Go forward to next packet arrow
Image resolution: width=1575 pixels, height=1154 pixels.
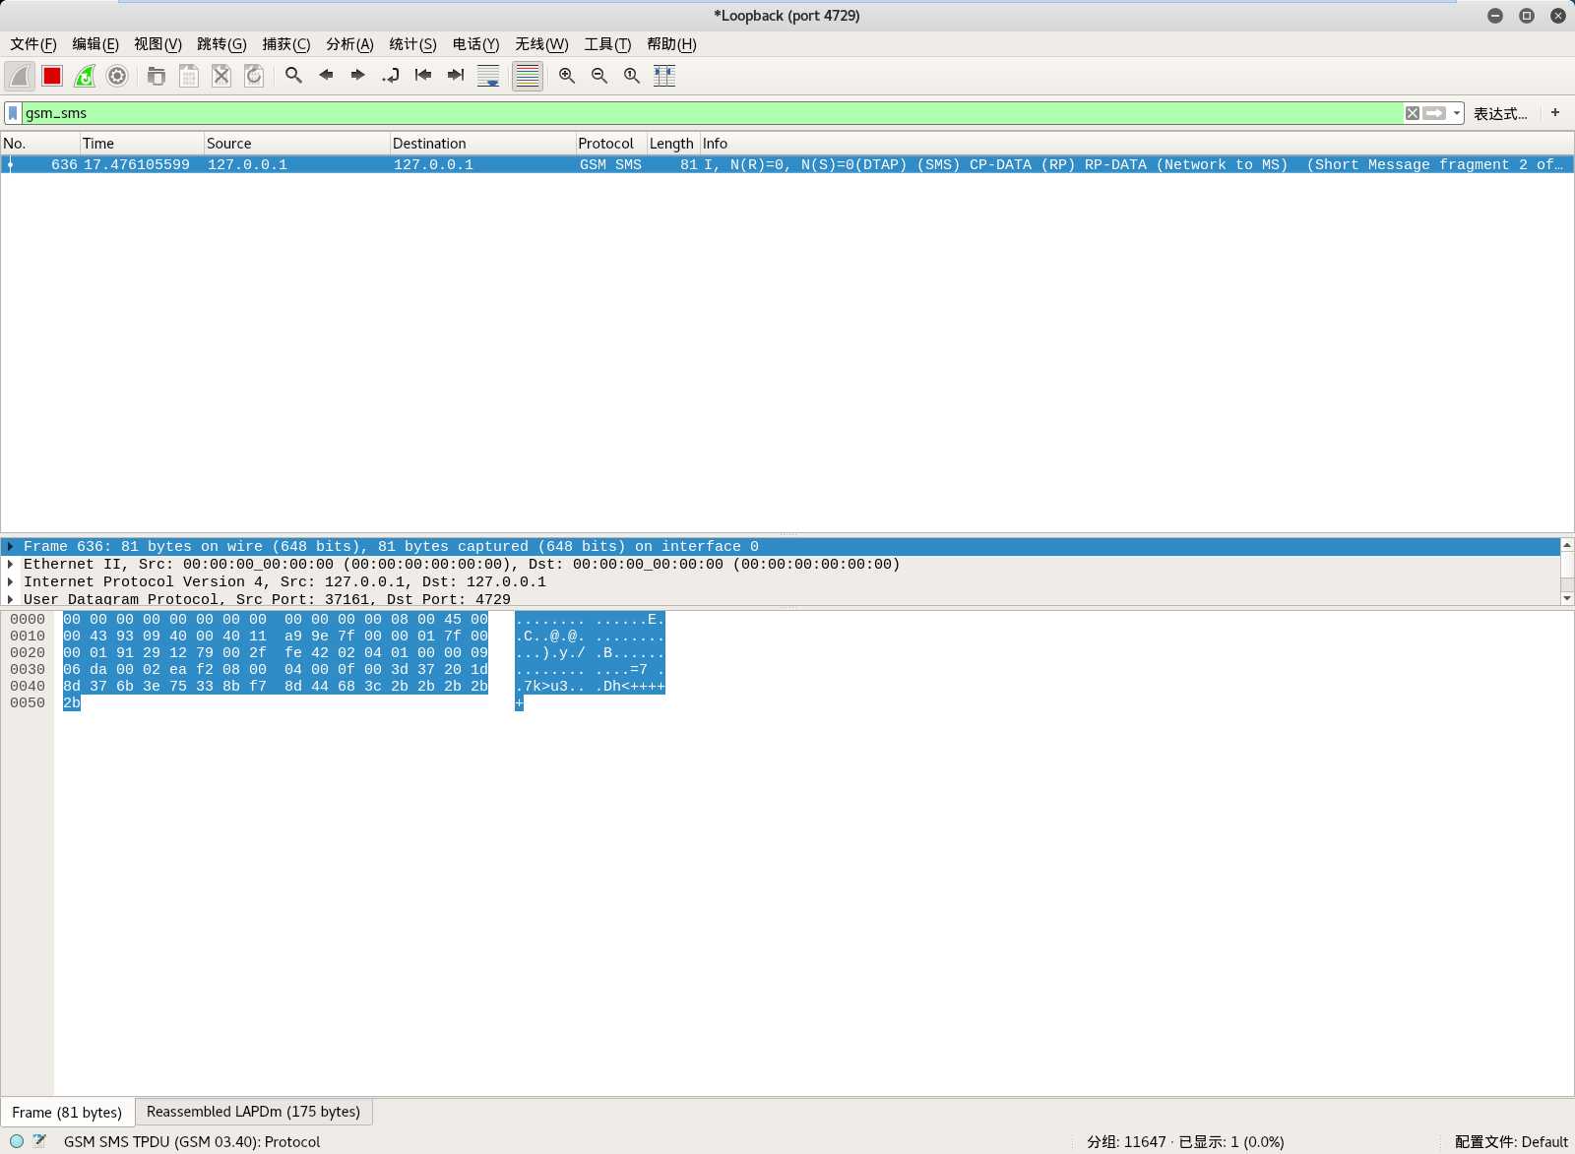tap(358, 76)
